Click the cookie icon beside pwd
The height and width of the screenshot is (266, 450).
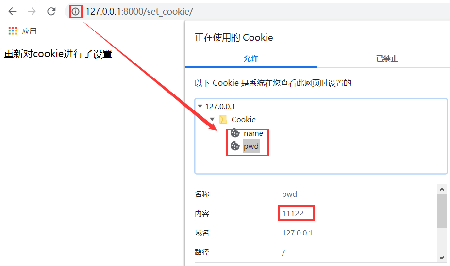click(x=235, y=146)
